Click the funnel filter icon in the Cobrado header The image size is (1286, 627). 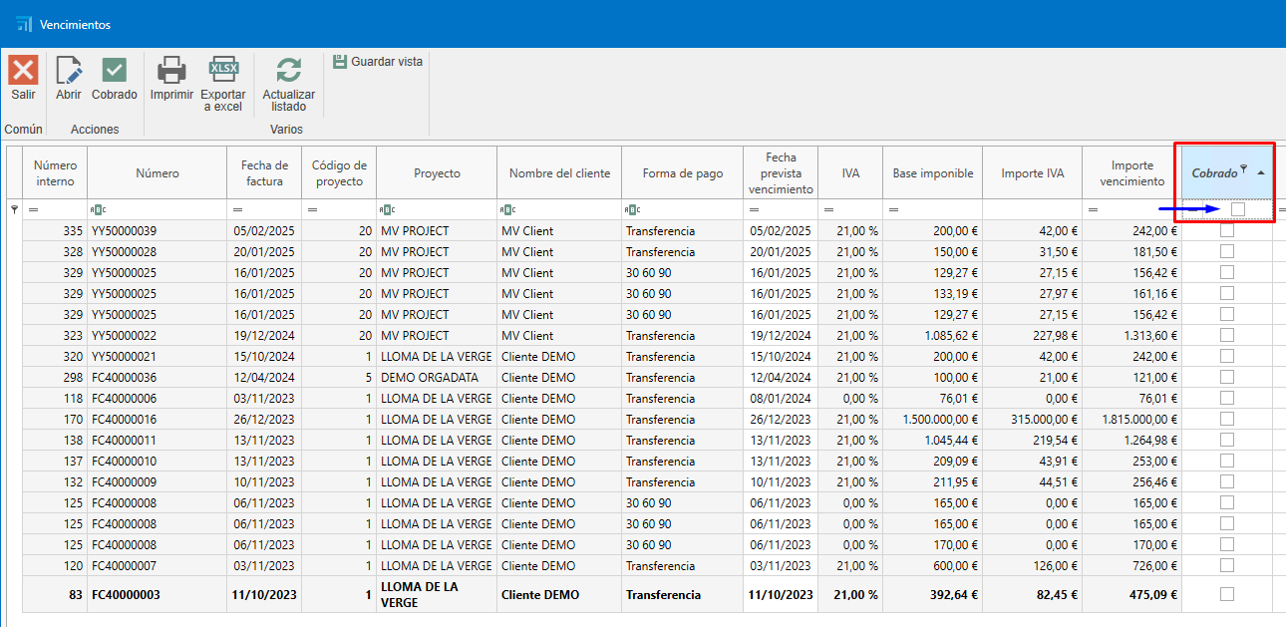coord(1243,169)
